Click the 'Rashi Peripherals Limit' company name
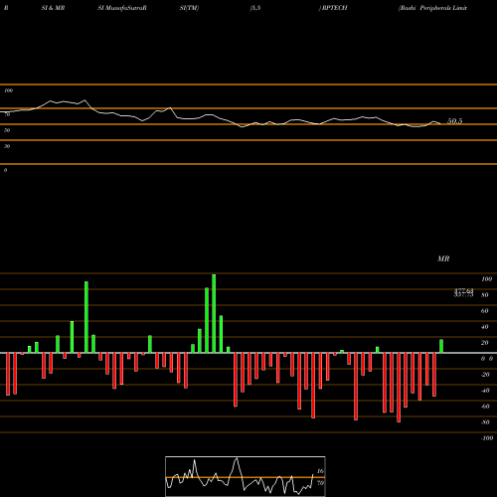497x497 pixels. click(x=432, y=8)
